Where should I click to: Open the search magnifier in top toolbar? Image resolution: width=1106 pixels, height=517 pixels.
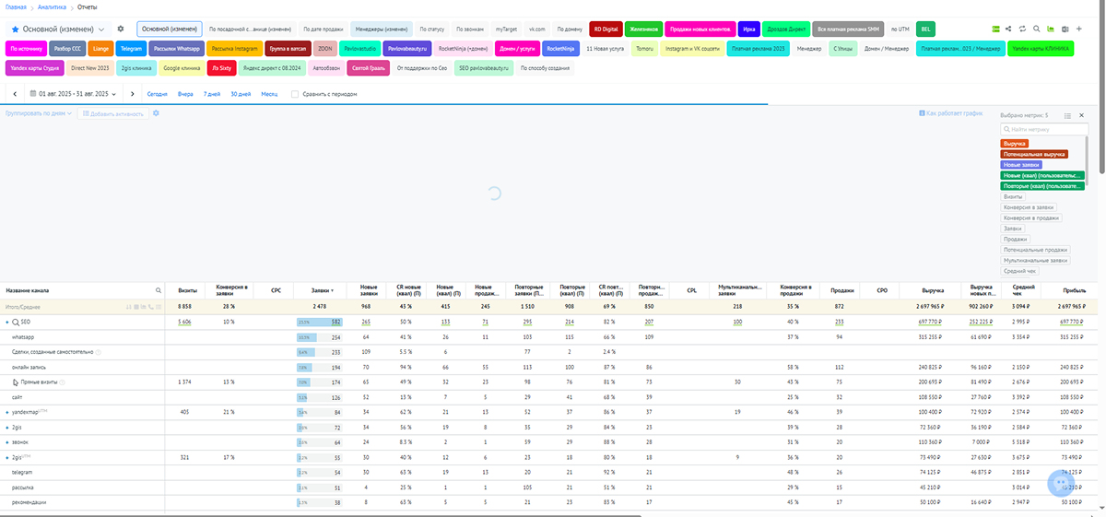tap(1036, 29)
